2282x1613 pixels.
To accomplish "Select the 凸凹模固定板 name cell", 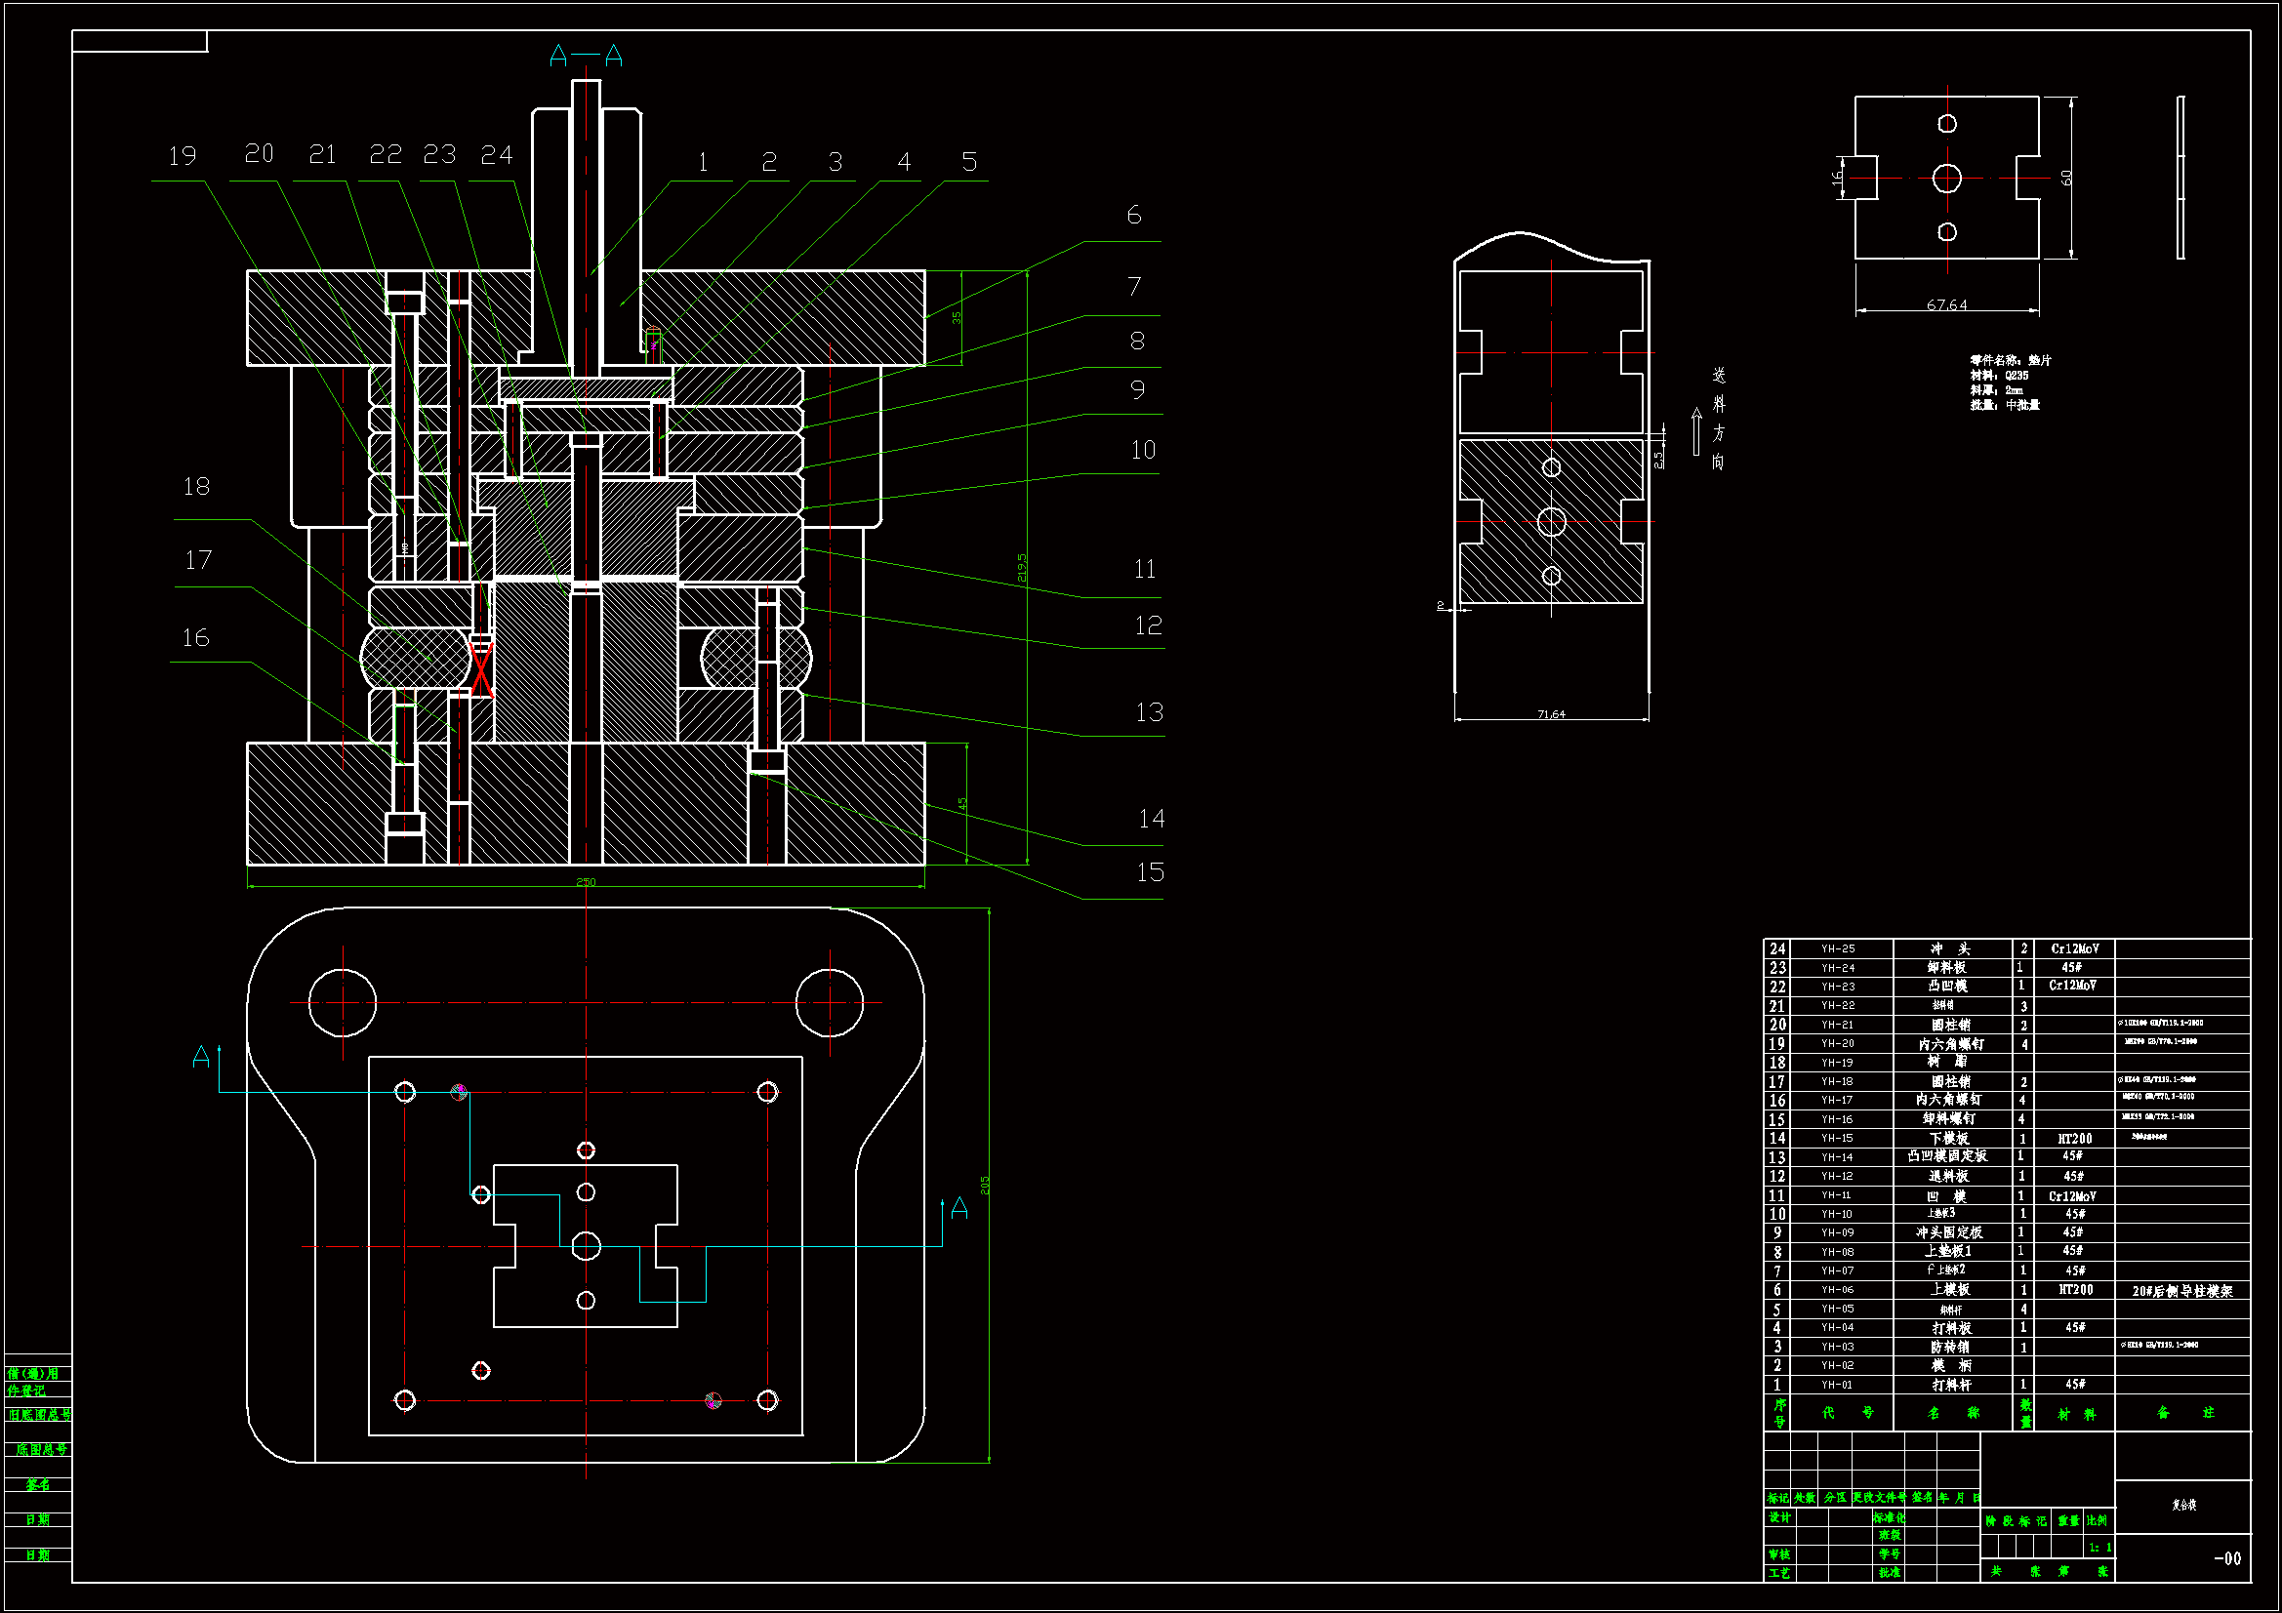I will click(1947, 1155).
